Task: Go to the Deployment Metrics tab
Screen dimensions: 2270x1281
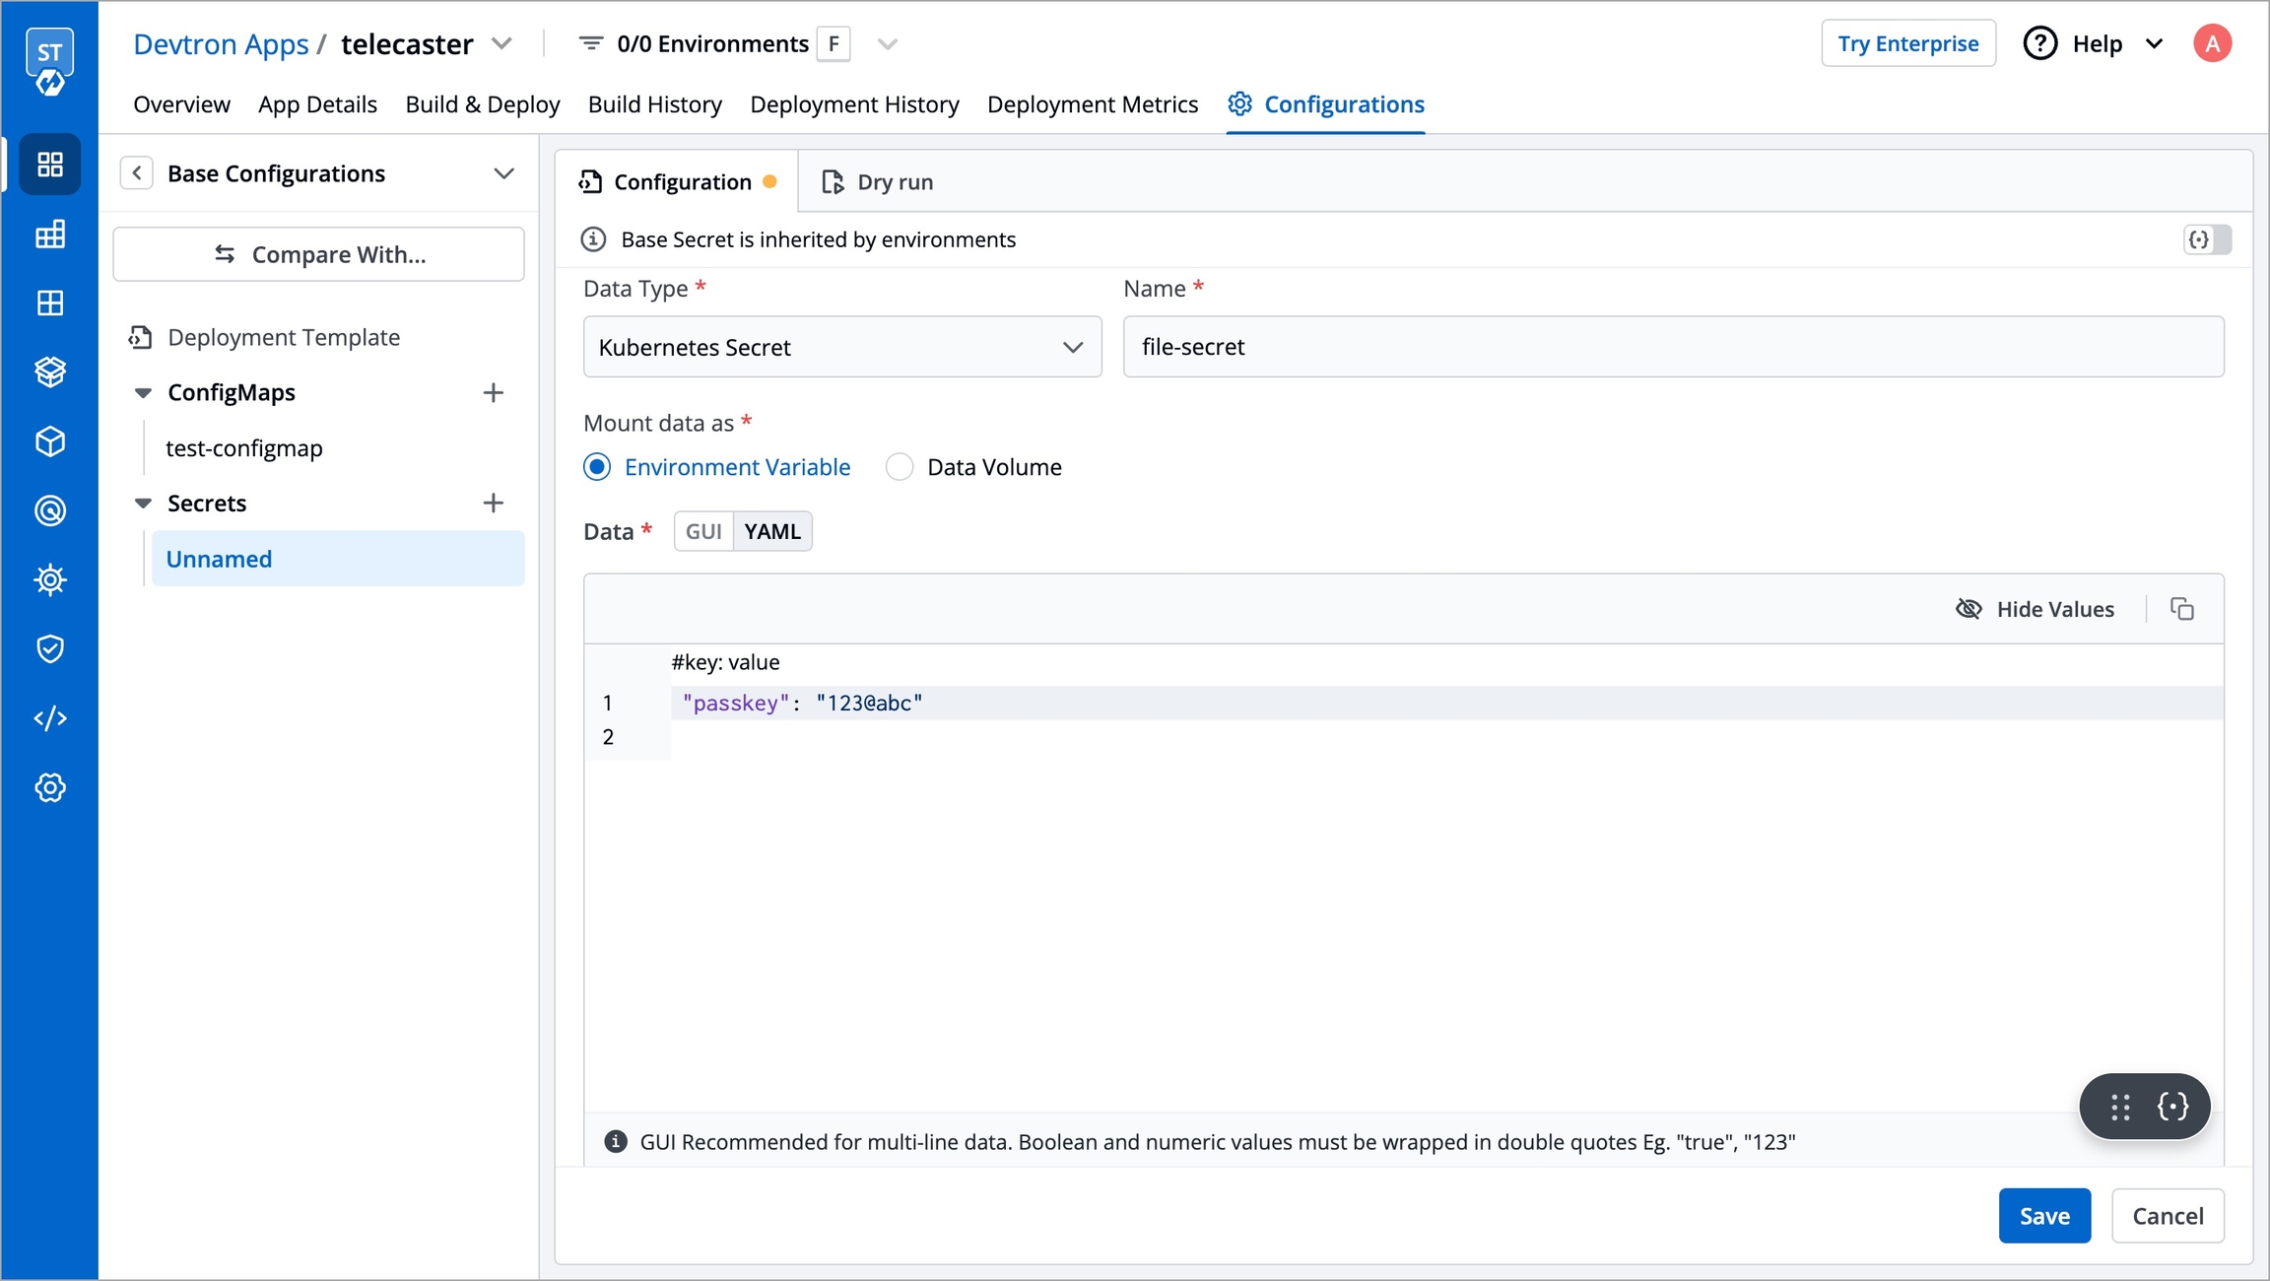Action: pos(1093,104)
